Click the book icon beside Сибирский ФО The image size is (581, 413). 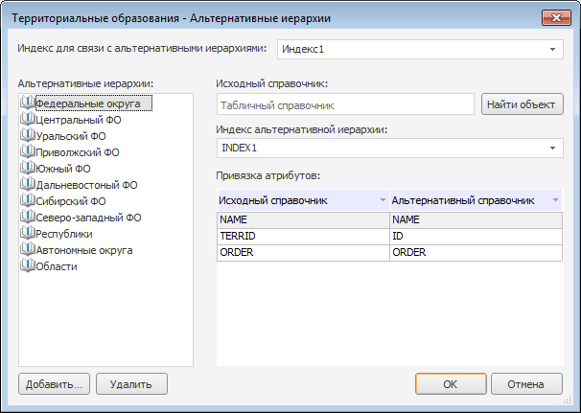[26, 201]
